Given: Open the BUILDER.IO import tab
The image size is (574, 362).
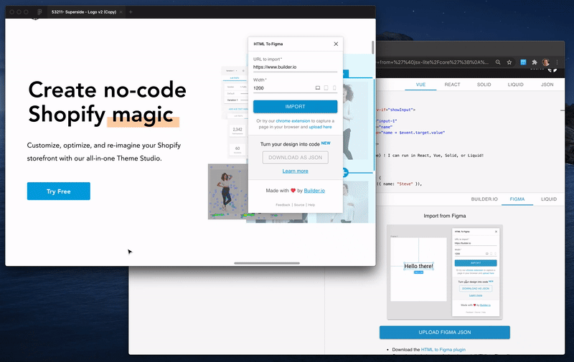Looking at the screenshot, I should pos(484,199).
